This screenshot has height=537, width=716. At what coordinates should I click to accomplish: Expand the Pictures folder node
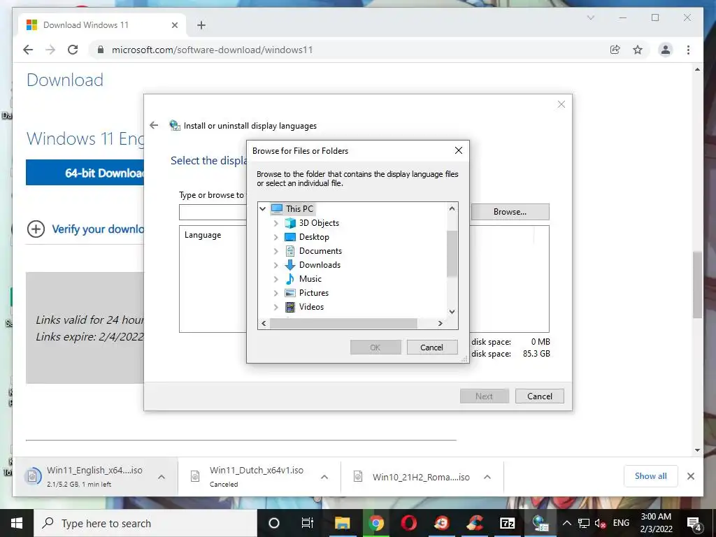click(275, 293)
